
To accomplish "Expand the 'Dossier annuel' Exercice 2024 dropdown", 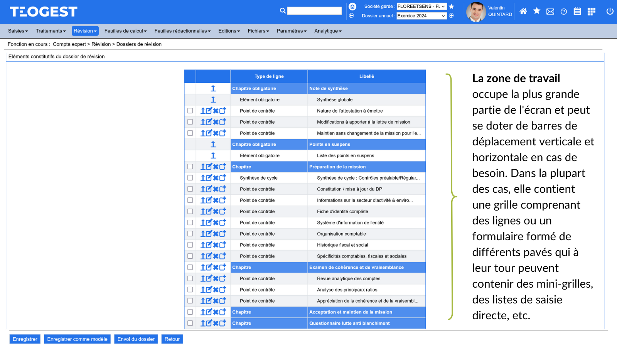I will coord(421,16).
